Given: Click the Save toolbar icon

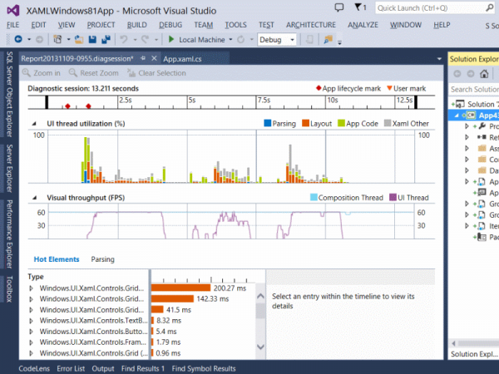Looking at the screenshot, I should click(x=92, y=39).
